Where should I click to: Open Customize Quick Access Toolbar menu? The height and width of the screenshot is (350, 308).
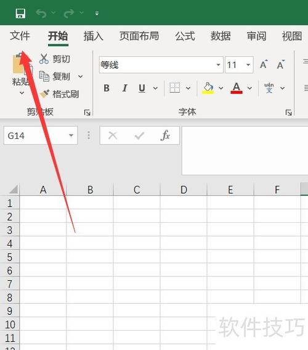click(x=97, y=14)
